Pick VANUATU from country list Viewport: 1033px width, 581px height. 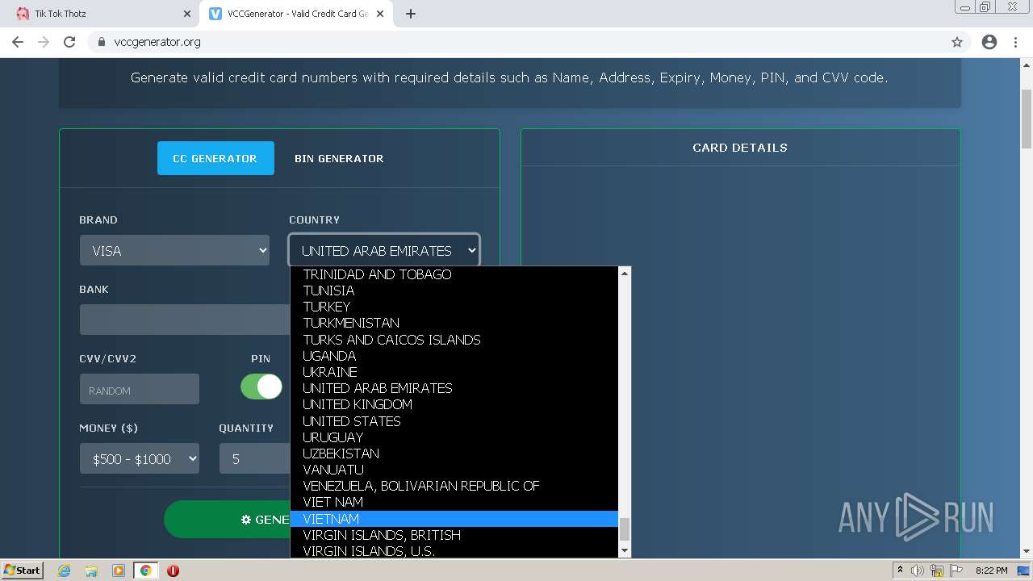[x=454, y=470]
